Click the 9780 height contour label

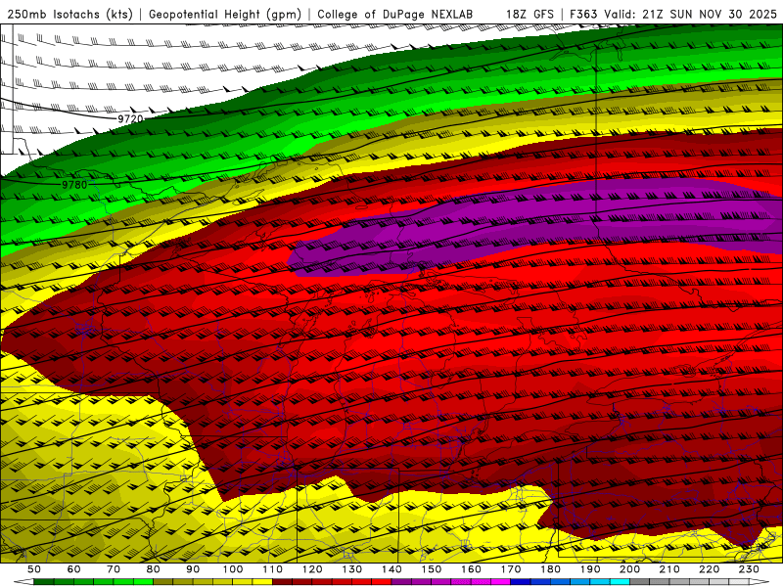[x=74, y=185]
